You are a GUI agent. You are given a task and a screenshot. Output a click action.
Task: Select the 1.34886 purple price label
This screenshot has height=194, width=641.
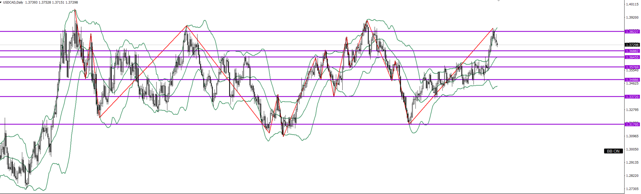632,80
